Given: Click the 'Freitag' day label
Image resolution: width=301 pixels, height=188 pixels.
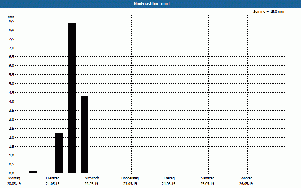Looking at the screenshot, I should click(169, 178).
